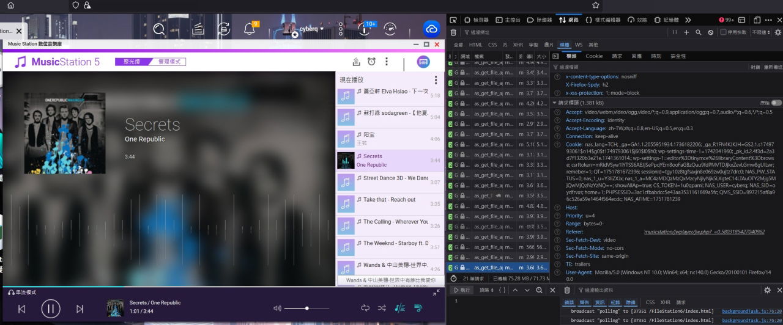Viewport: 783px width, 325px height.
Task: Select the XHR network filter tab
Action: tap(518, 45)
